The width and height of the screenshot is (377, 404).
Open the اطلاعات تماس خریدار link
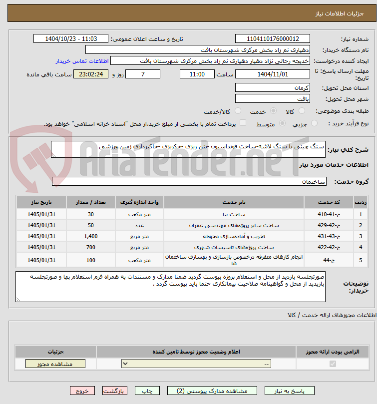[x=82, y=61]
